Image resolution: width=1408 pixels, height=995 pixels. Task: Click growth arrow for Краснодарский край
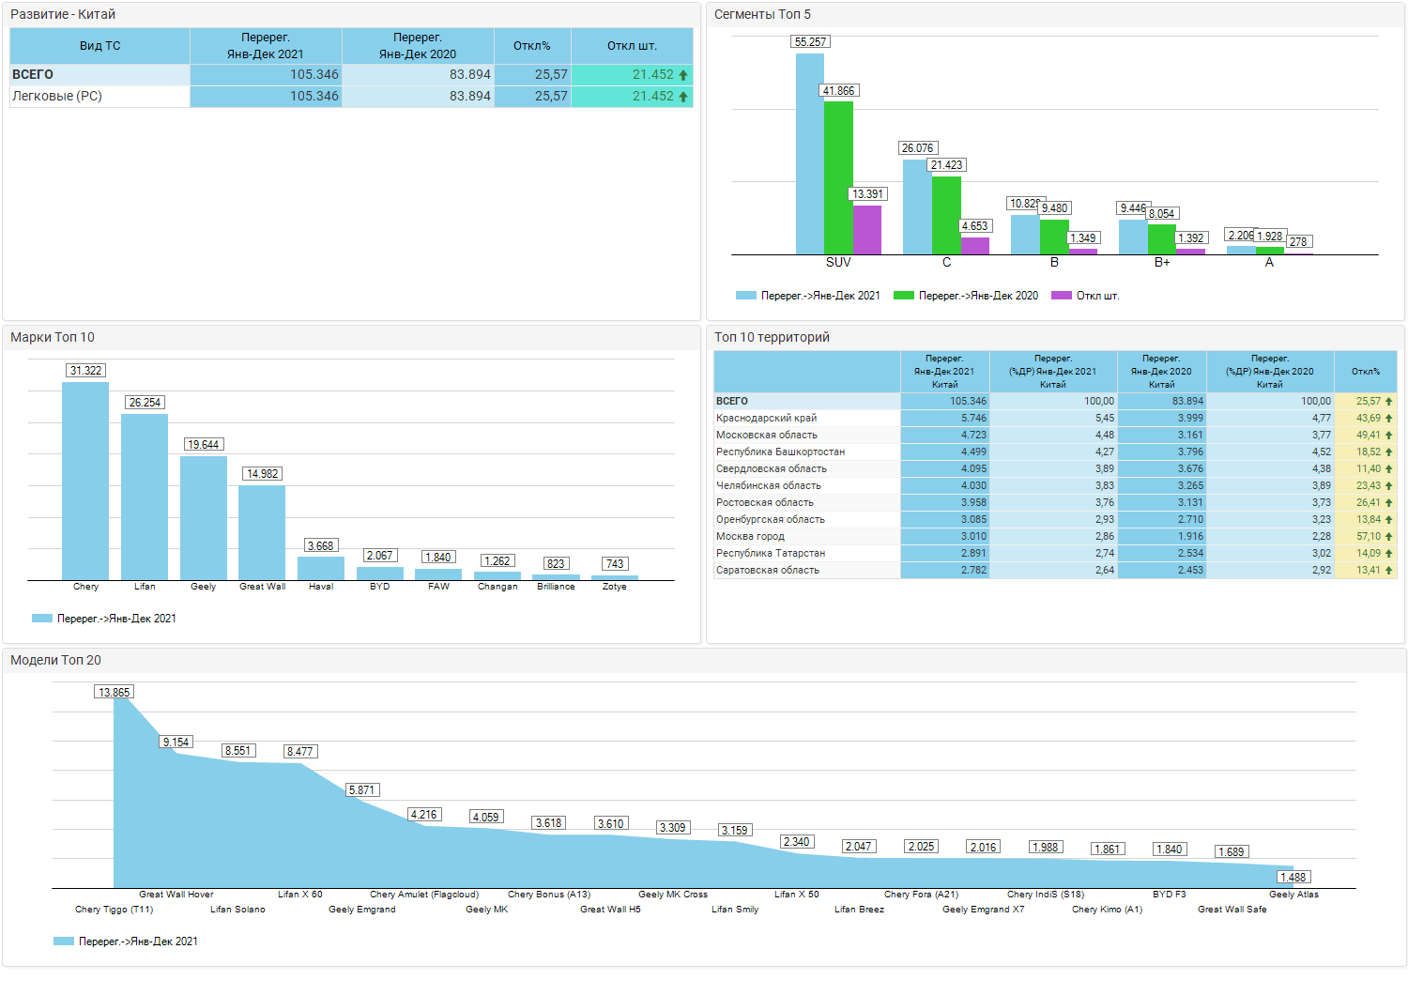pyautogui.click(x=1389, y=419)
